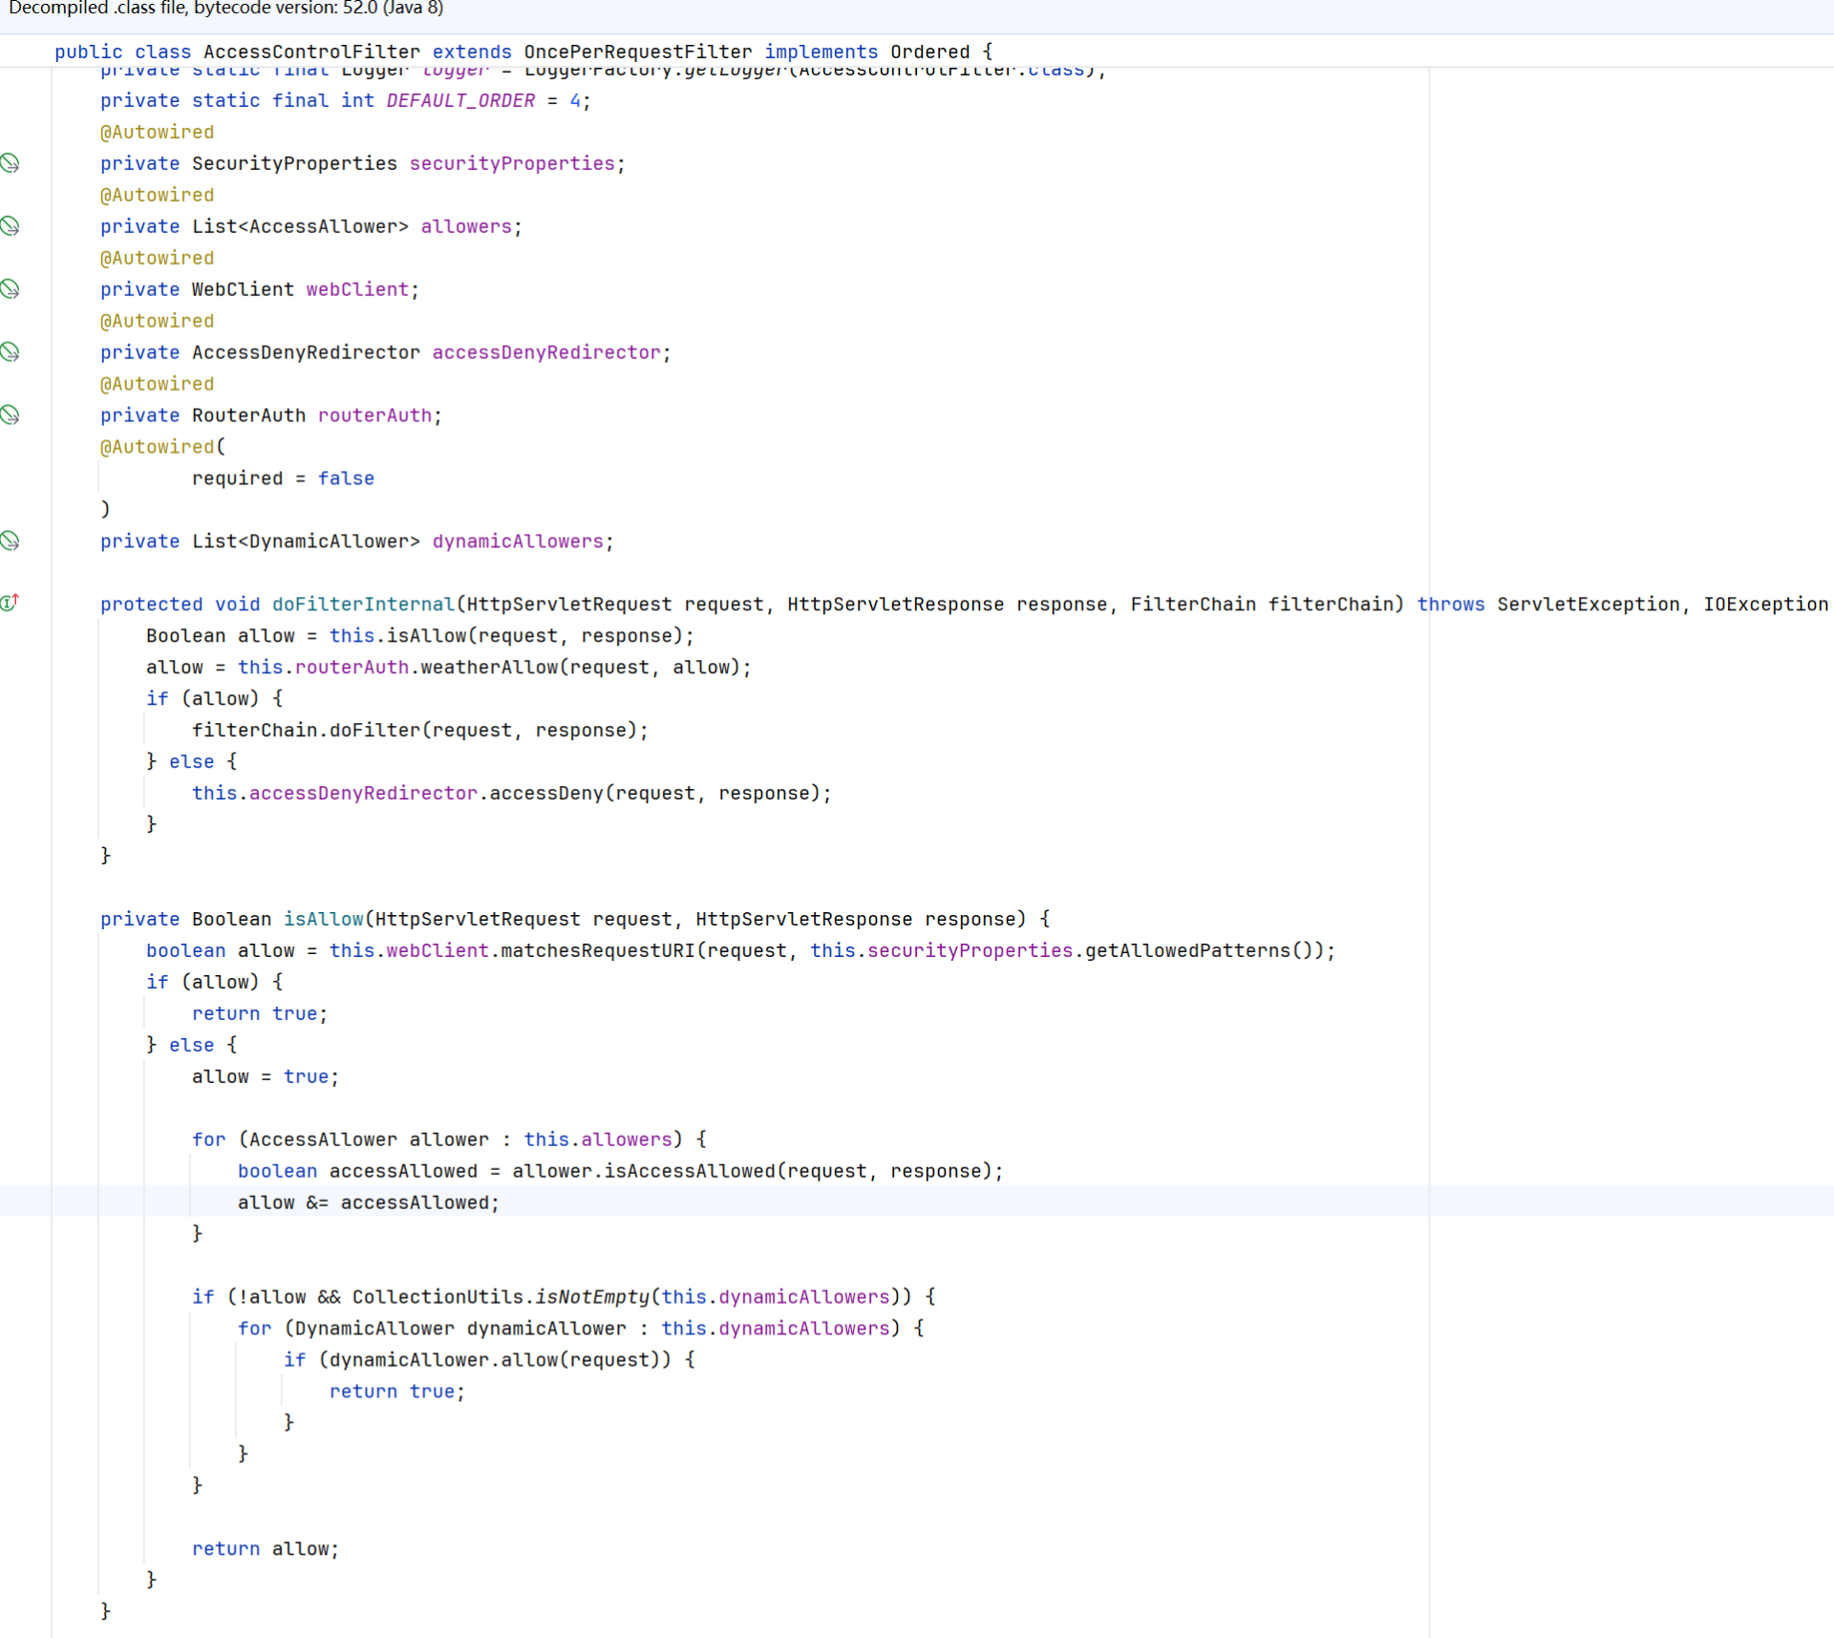
Task: Click the autowired gutter icon beside webClient field
Action: 11,289
